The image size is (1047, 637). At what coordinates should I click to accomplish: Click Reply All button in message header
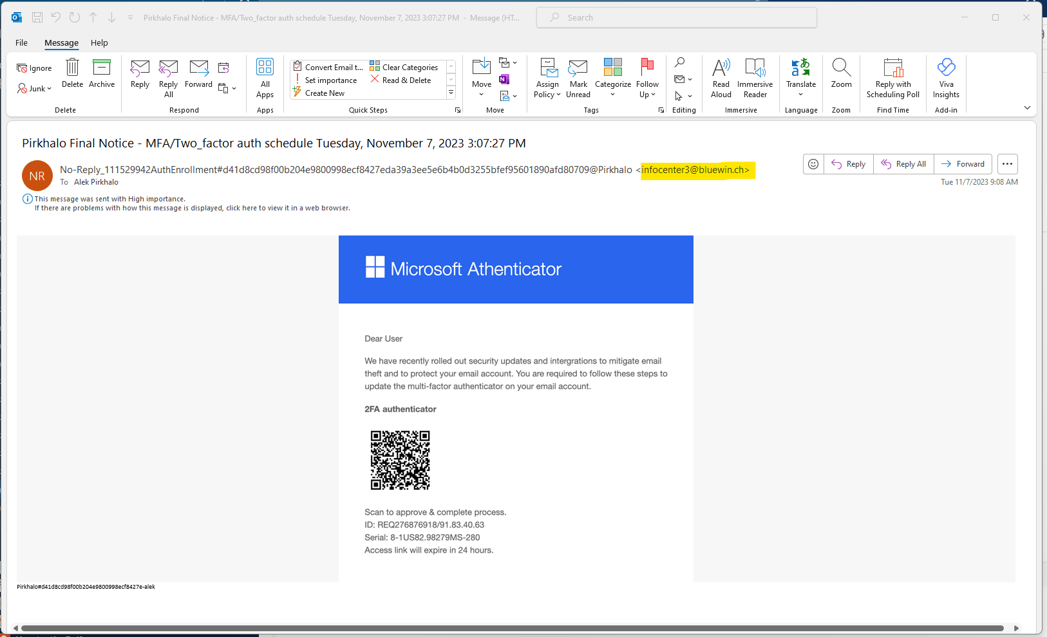pyautogui.click(x=903, y=164)
